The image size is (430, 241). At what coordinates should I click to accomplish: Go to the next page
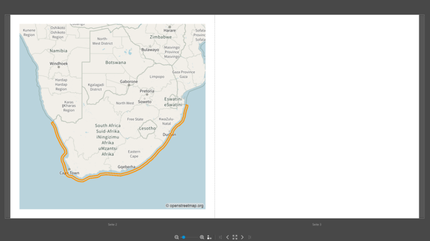click(242, 237)
